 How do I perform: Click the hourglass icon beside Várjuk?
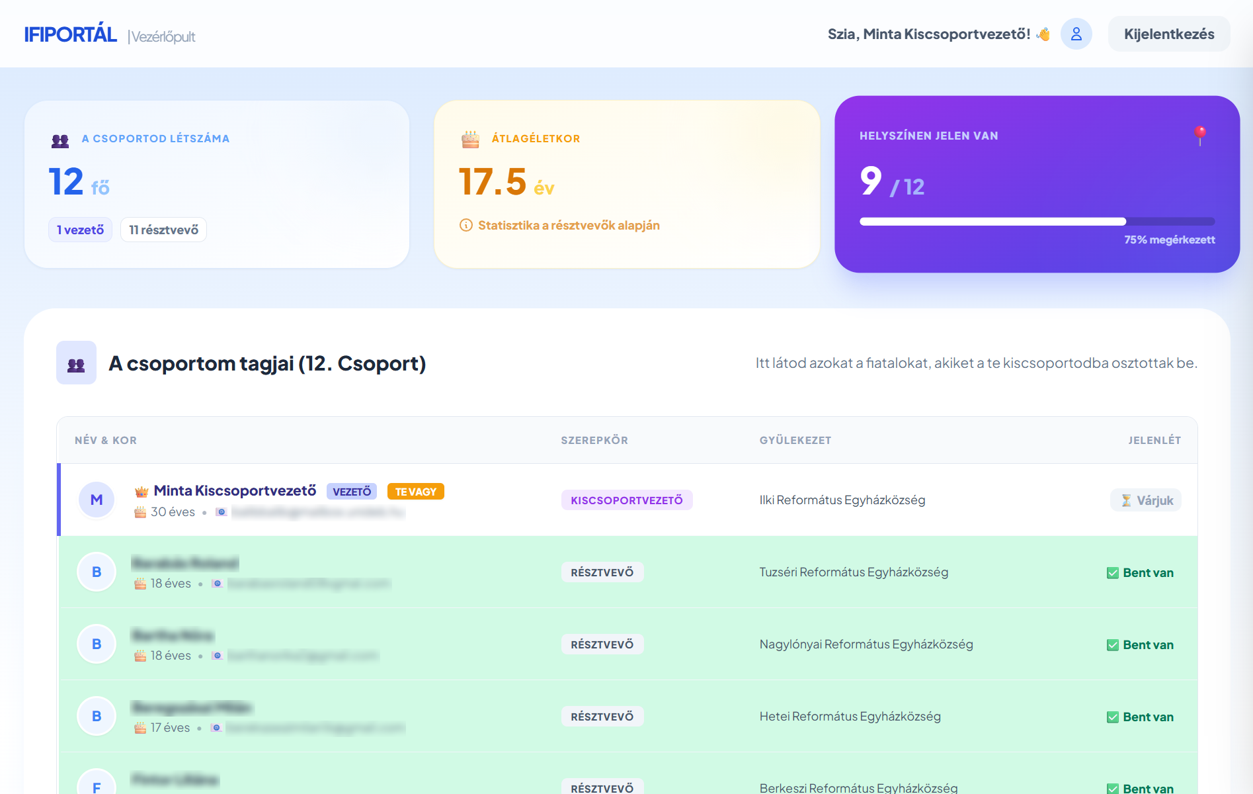1126,501
